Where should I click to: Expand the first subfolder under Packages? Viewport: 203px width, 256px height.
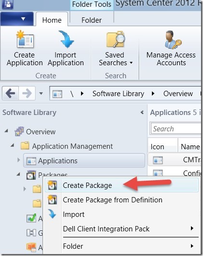click(x=25, y=189)
